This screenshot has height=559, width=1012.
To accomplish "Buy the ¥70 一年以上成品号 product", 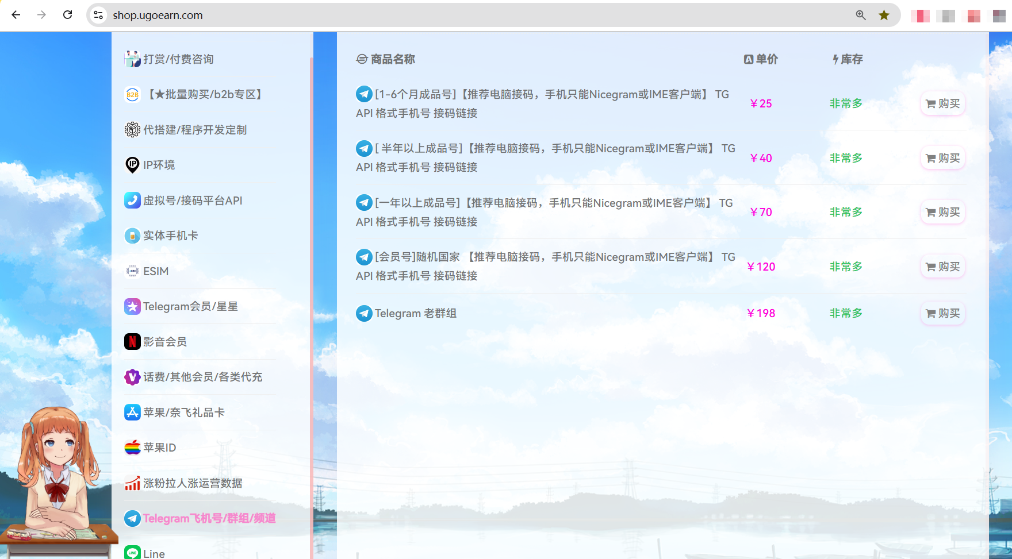I will click(x=943, y=212).
